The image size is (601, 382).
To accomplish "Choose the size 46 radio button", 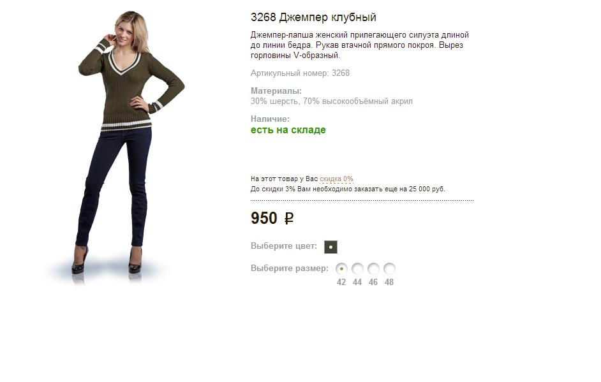I will click(x=373, y=268).
